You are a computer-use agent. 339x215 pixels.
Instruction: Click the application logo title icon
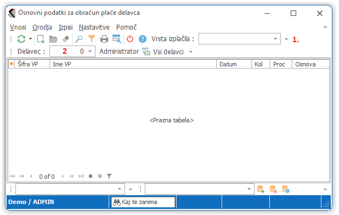(x=12, y=13)
